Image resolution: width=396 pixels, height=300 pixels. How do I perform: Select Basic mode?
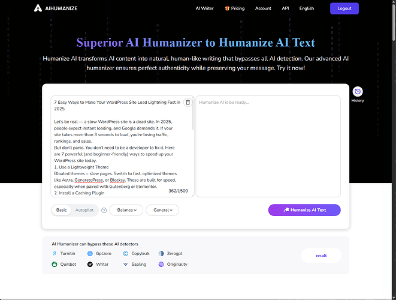61,210
